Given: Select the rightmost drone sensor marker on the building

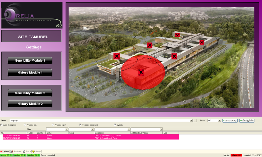Looking at the screenshot, I should tap(202, 42).
